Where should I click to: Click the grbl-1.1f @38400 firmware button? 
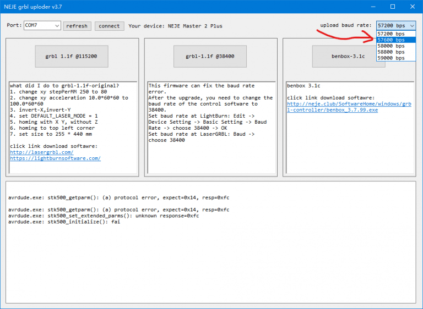tap(210, 56)
